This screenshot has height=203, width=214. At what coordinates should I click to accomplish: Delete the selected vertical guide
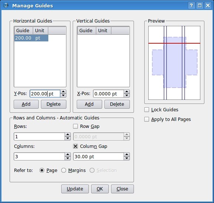(x=117, y=104)
